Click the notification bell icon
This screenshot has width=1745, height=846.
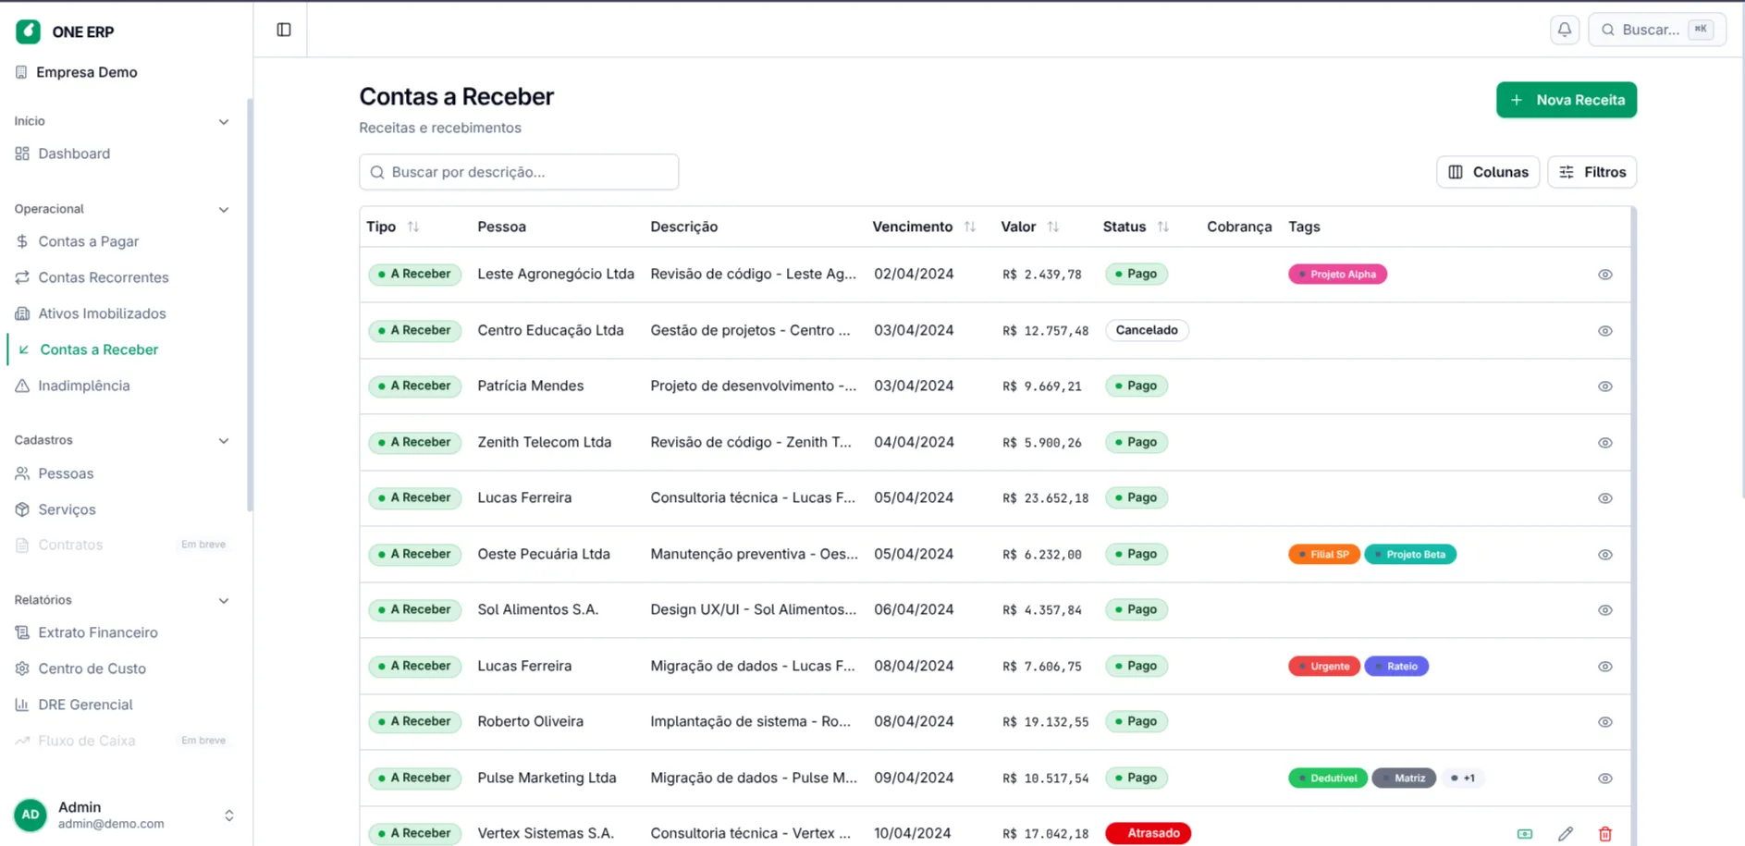coord(1564,30)
